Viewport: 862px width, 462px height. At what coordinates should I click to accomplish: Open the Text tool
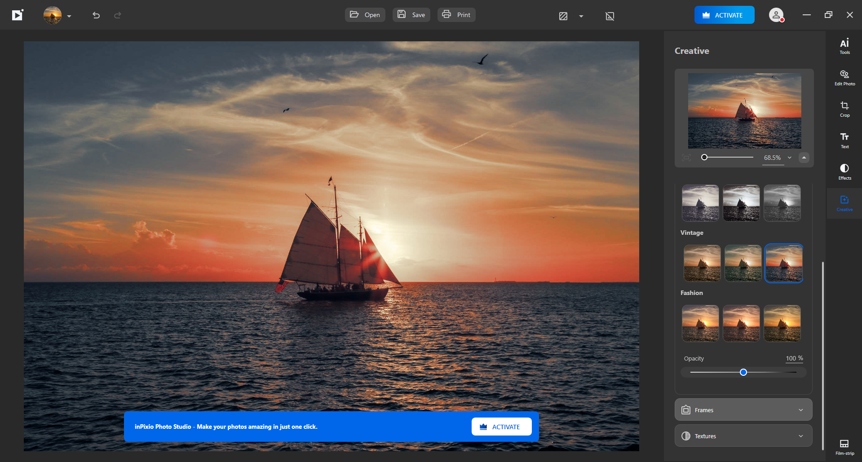click(844, 139)
